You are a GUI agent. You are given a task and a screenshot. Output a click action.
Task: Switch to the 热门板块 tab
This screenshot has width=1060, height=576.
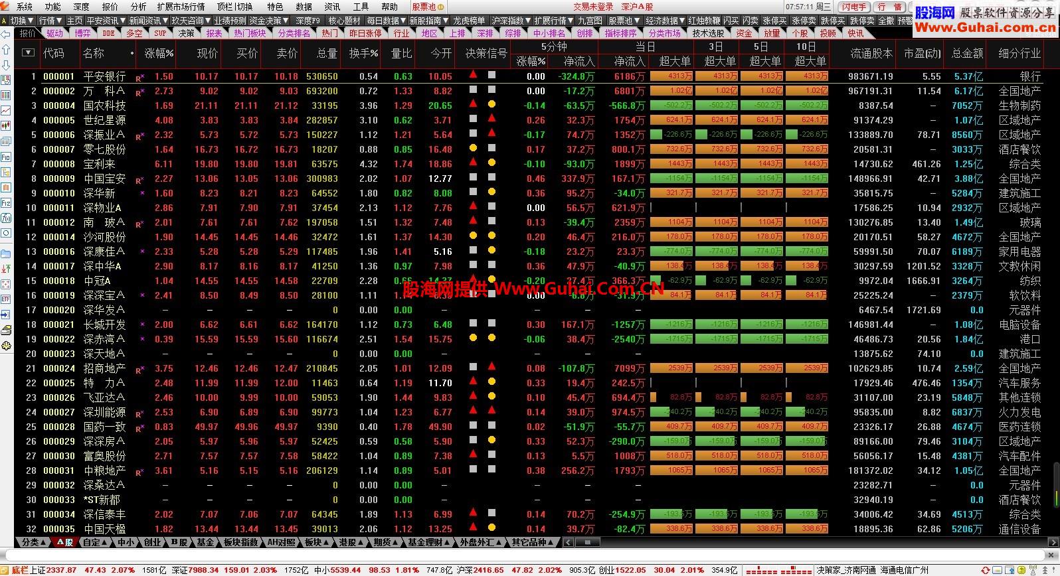click(x=250, y=33)
